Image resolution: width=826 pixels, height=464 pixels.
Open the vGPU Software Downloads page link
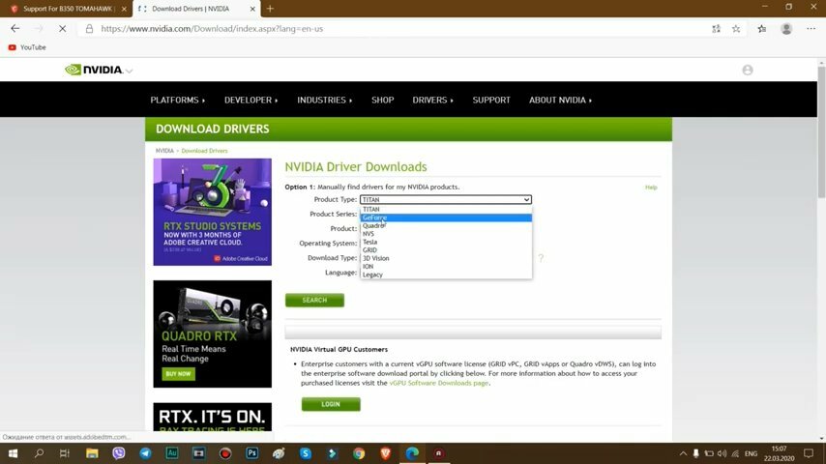point(439,383)
